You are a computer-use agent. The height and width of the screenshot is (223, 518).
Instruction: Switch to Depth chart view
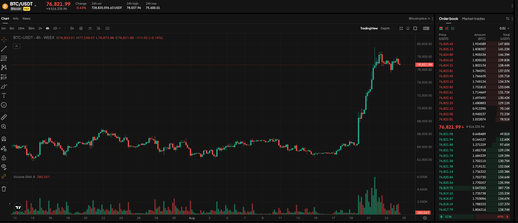coord(385,28)
